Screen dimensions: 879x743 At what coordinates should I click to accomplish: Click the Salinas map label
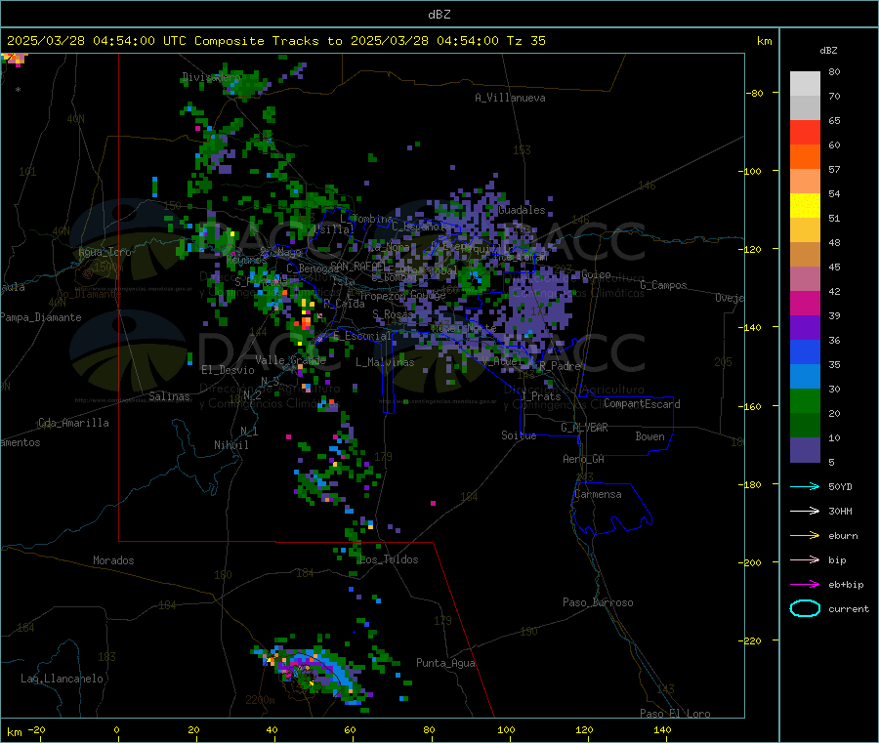169,396
